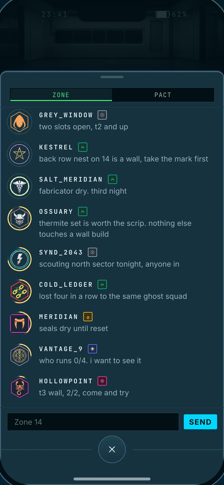Switch to the PACT tab
224x485 pixels.
click(x=163, y=95)
